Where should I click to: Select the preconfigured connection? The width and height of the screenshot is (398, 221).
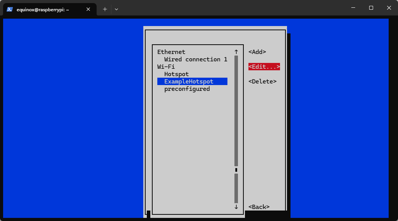(x=187, y=89)
